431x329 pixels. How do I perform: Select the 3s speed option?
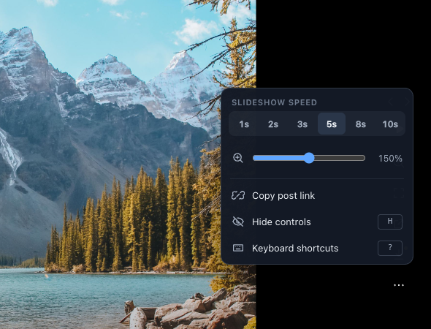[302, 124]
